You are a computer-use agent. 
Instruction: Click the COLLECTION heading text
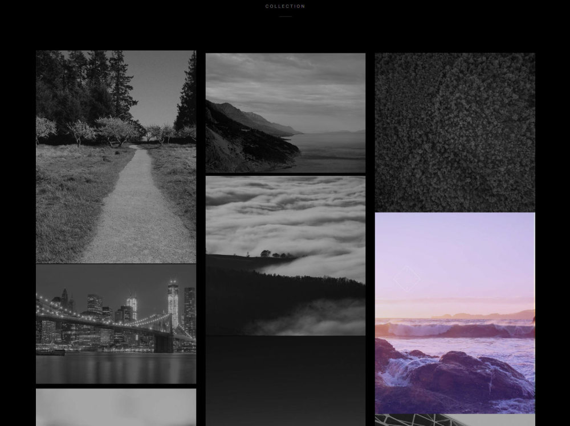[x=286, y=6]
